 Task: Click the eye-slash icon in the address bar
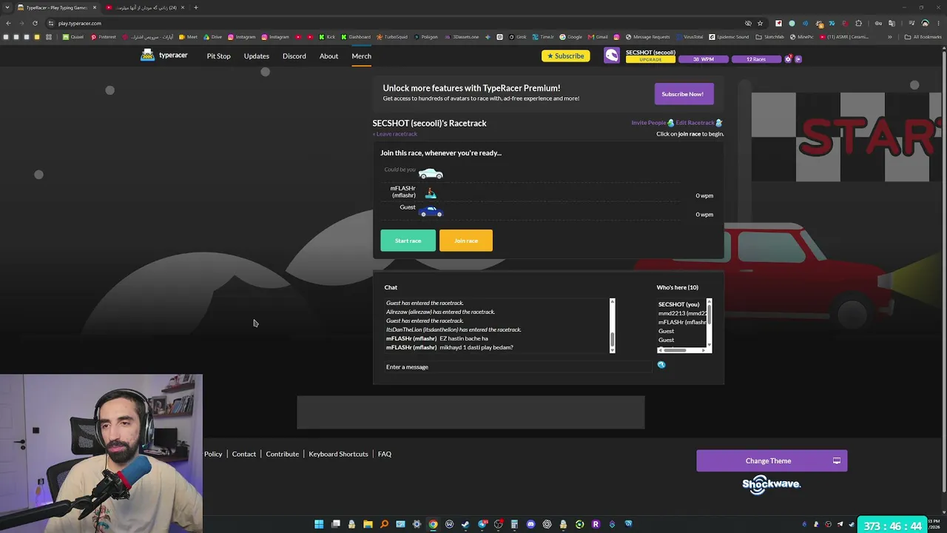pyautogui.click(x=748, y=23)
